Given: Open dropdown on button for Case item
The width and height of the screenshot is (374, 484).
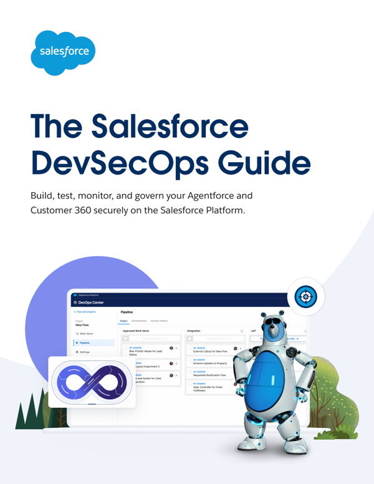Looking at the screenshot, I should click(x=176, y=375).
